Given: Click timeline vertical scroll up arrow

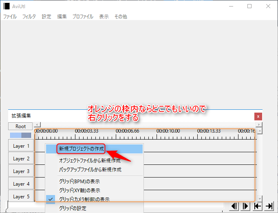Looking at the screenshot, I should tap(260, 131).
